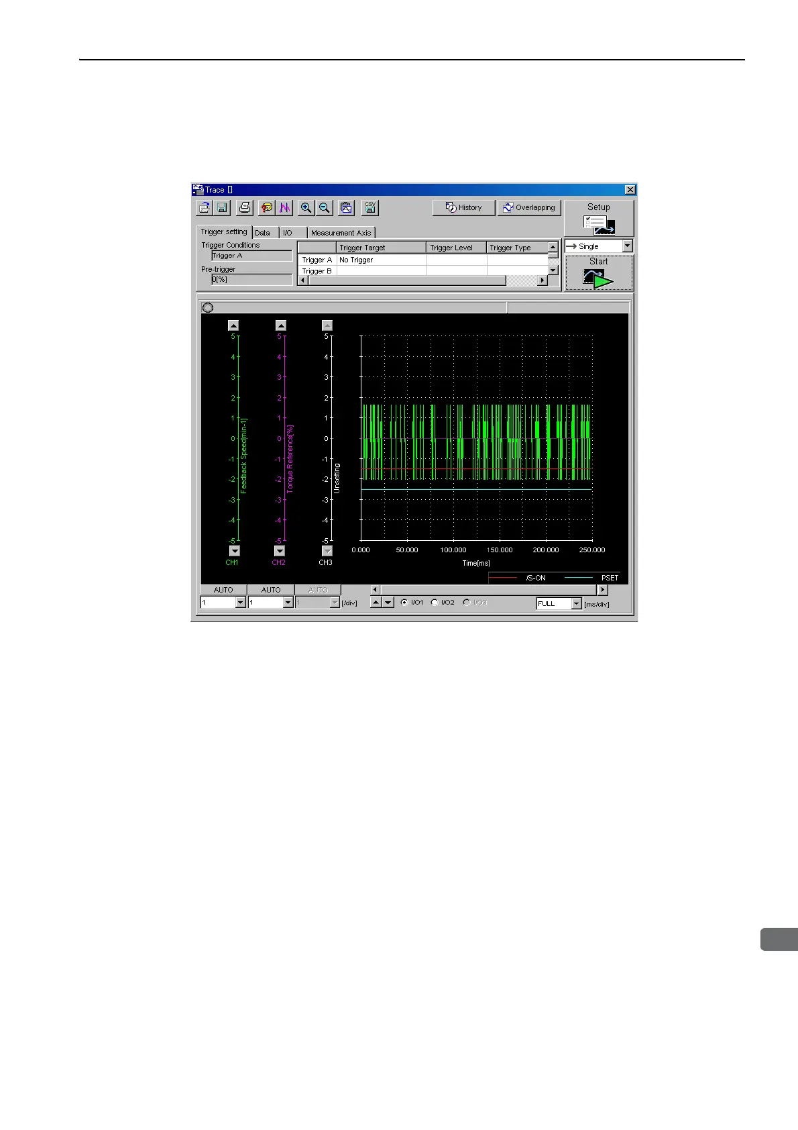
Task: Click the History button
Action: point(463,208)
